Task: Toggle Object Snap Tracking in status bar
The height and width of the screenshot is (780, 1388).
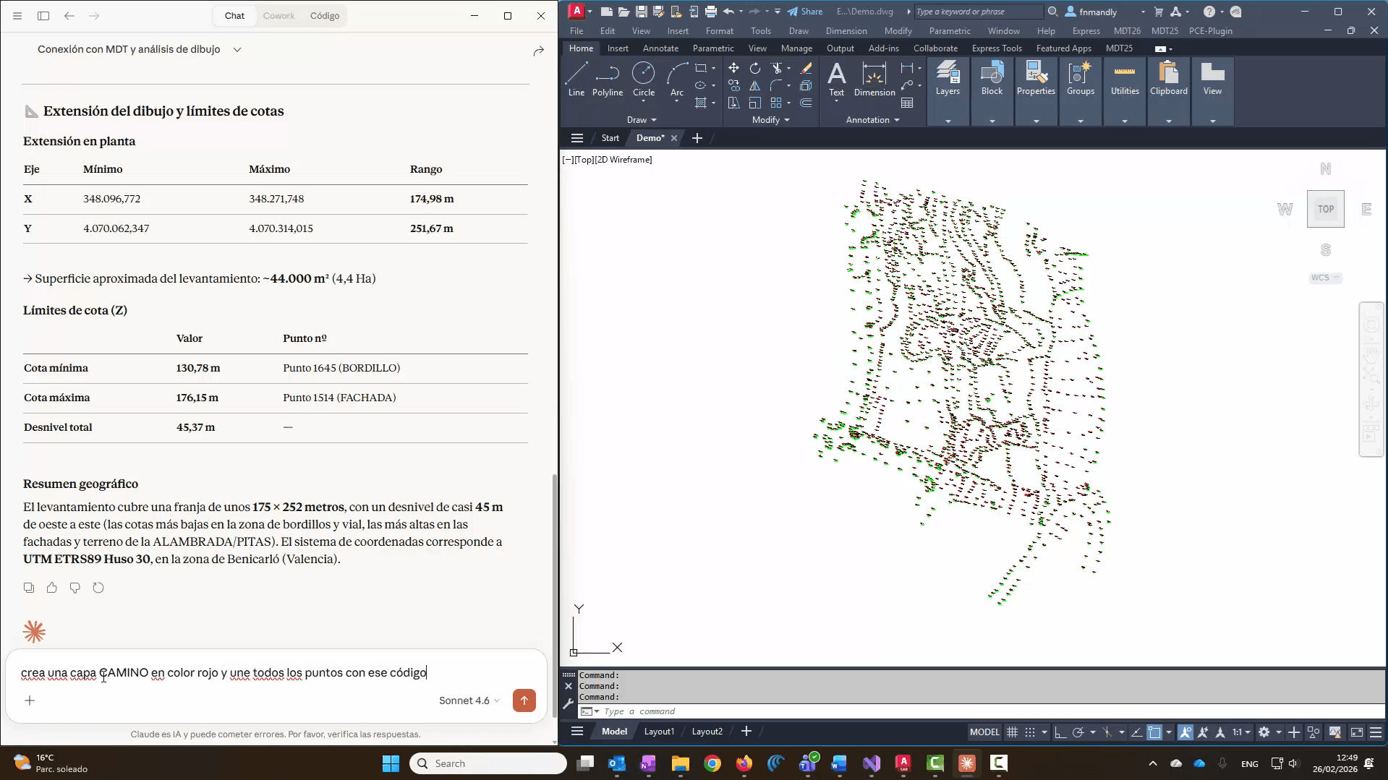Action: pyautogui.click(x=1137, y=732)
